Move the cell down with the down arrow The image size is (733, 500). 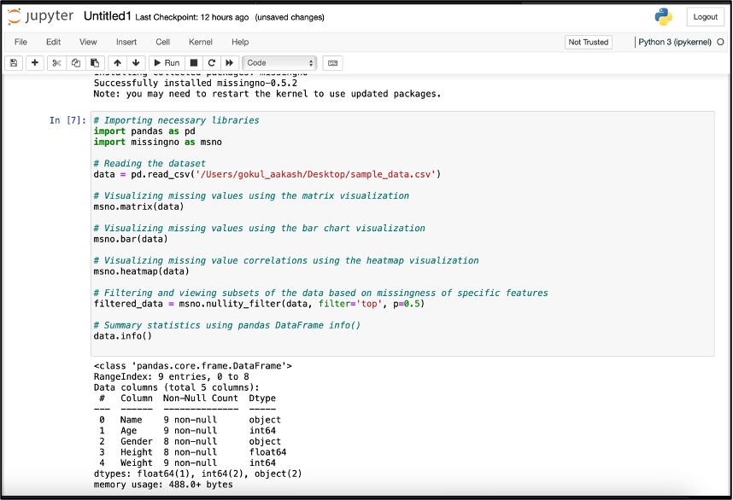[x=138, y=62]
